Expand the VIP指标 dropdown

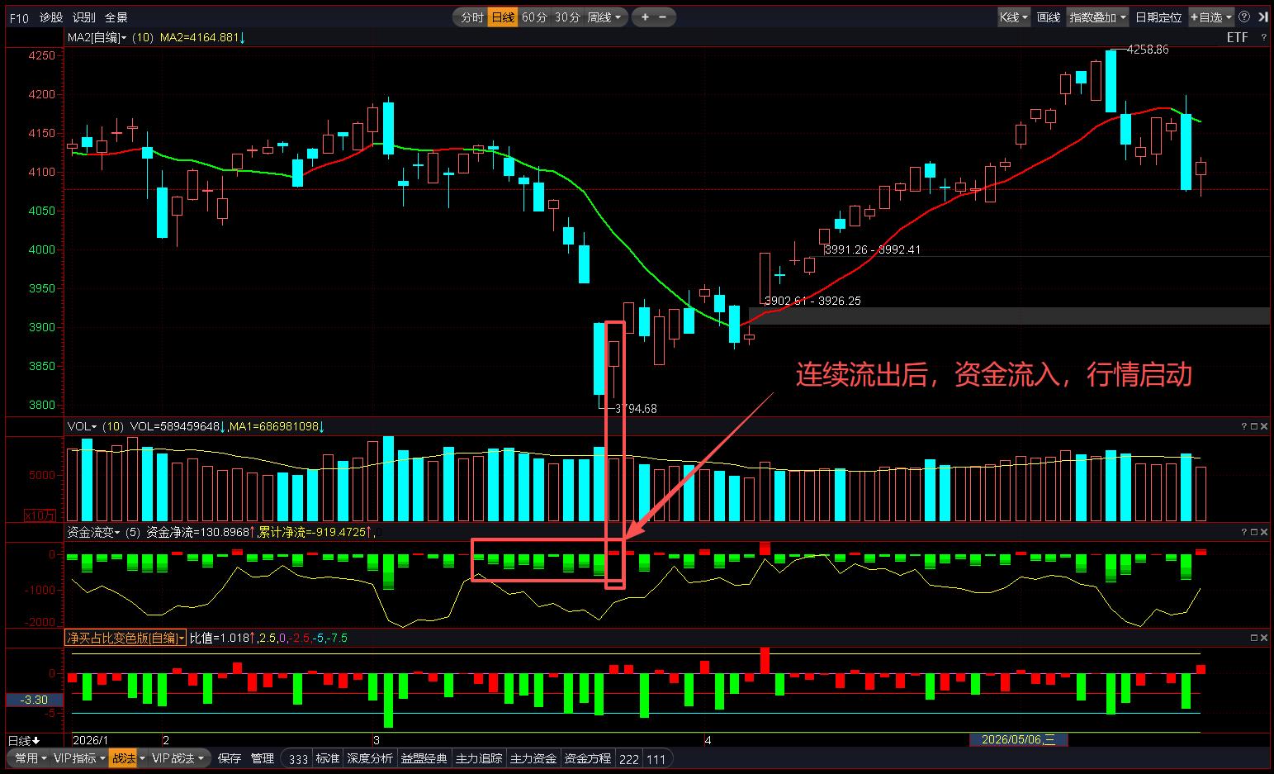[79, 758]
